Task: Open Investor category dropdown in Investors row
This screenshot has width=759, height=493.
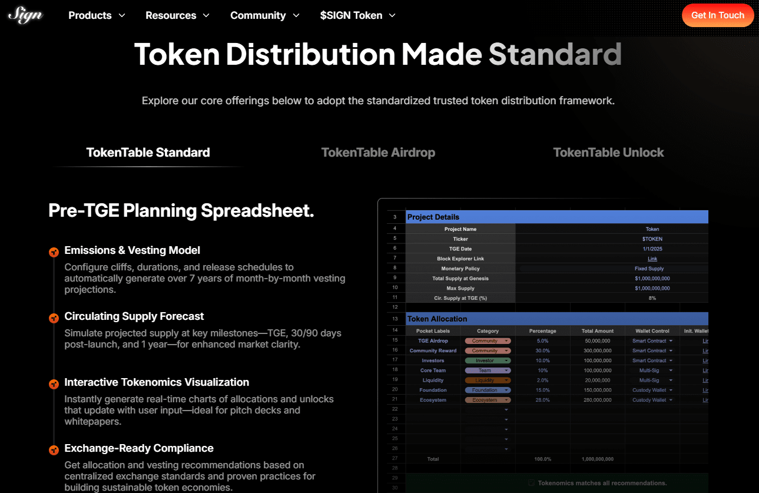Action: pyautogui.click(x=488, y=360)
